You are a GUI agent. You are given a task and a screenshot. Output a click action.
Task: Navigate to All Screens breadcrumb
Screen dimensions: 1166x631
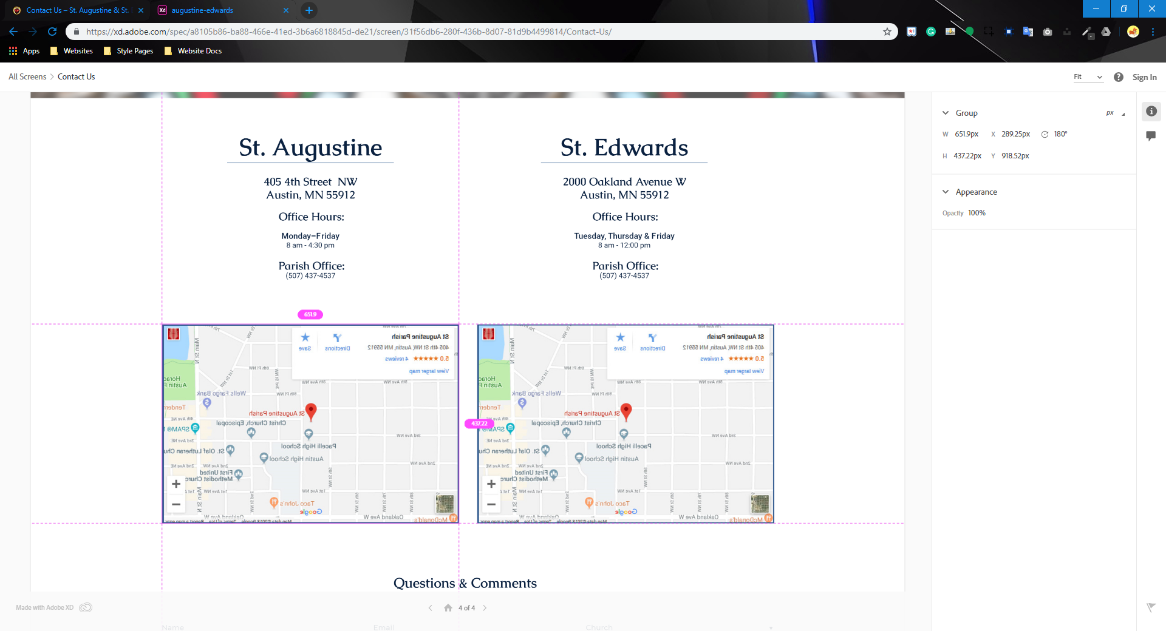[x=27, y=77]
